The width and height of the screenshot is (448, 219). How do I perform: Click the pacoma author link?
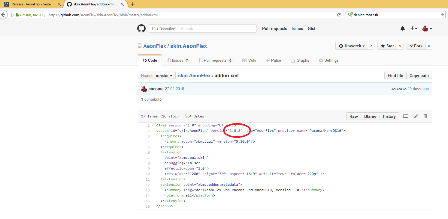pos(156,89)
